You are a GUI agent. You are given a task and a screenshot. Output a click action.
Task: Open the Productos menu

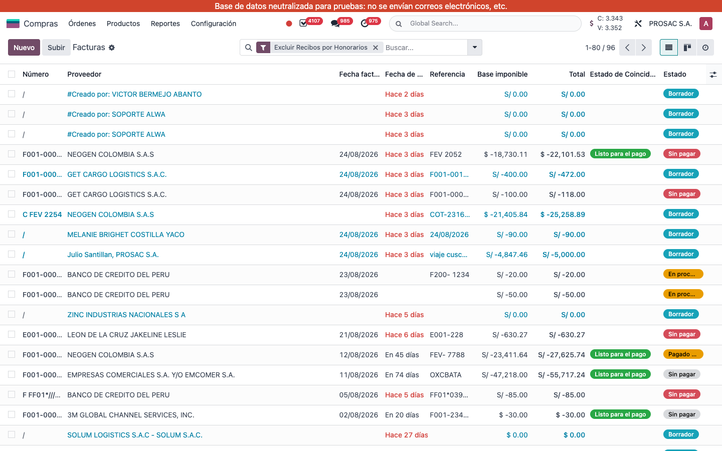[123, 24]
